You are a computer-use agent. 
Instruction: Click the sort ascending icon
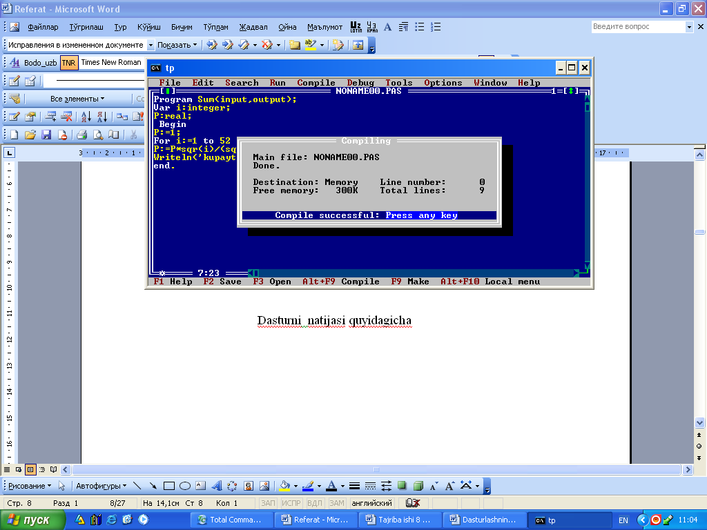86,117
